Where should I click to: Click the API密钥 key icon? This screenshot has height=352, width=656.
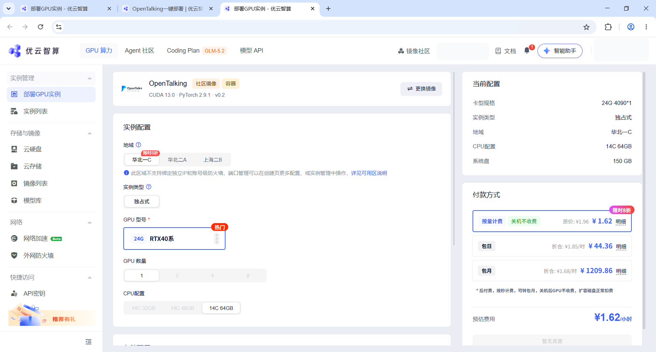pos(14,294)
